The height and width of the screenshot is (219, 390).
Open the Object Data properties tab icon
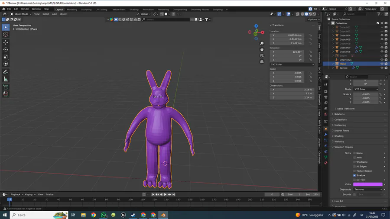[x=326, y=157]
